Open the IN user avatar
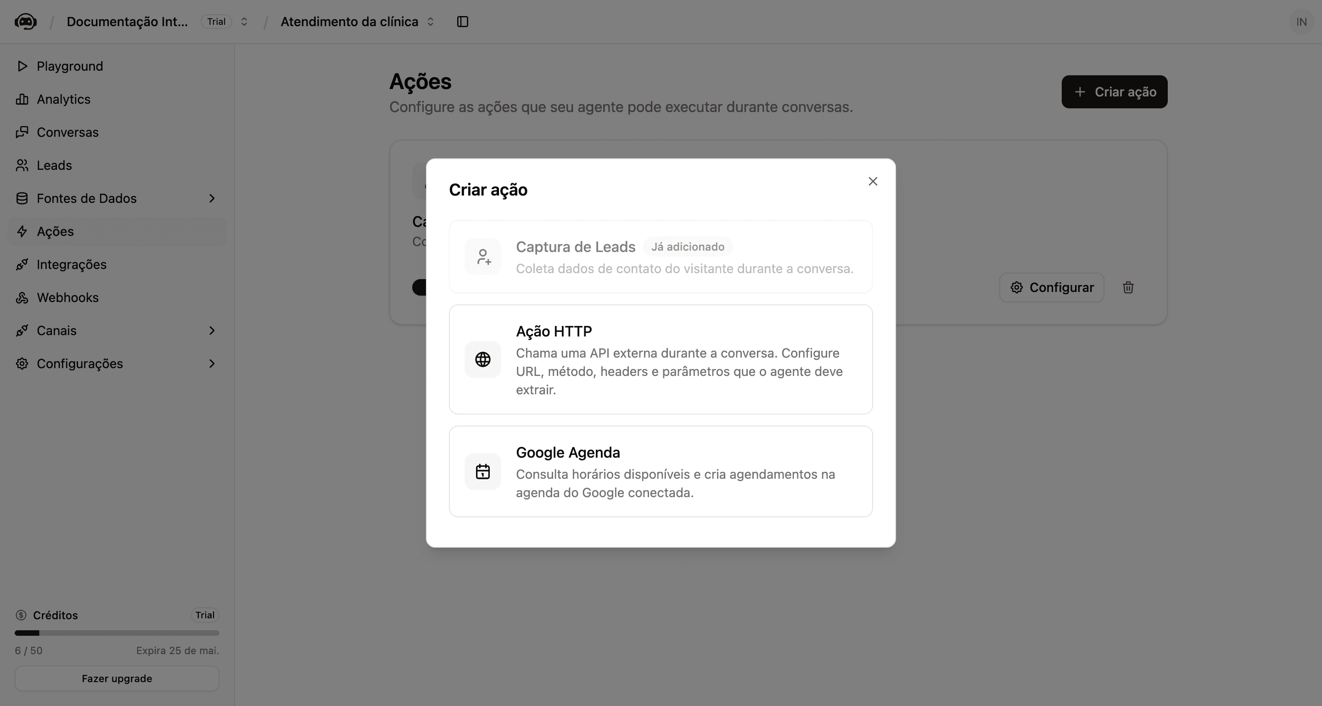Viewport: 1322px width, 706px height. click(1301, 22)
